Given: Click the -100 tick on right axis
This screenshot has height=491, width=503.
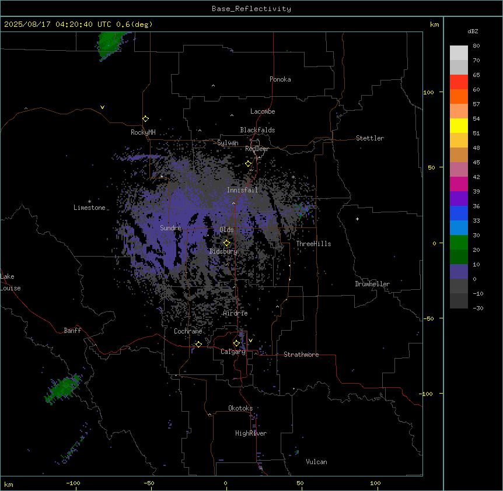Looking at the screenshot, I should click(427, 394).
